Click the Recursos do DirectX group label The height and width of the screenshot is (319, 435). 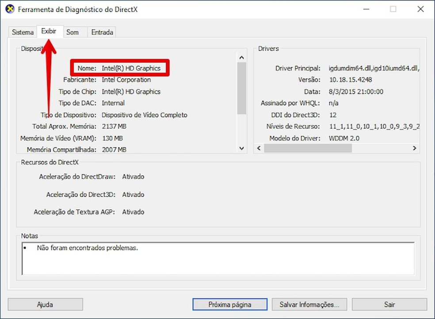[x=50, y=162]
